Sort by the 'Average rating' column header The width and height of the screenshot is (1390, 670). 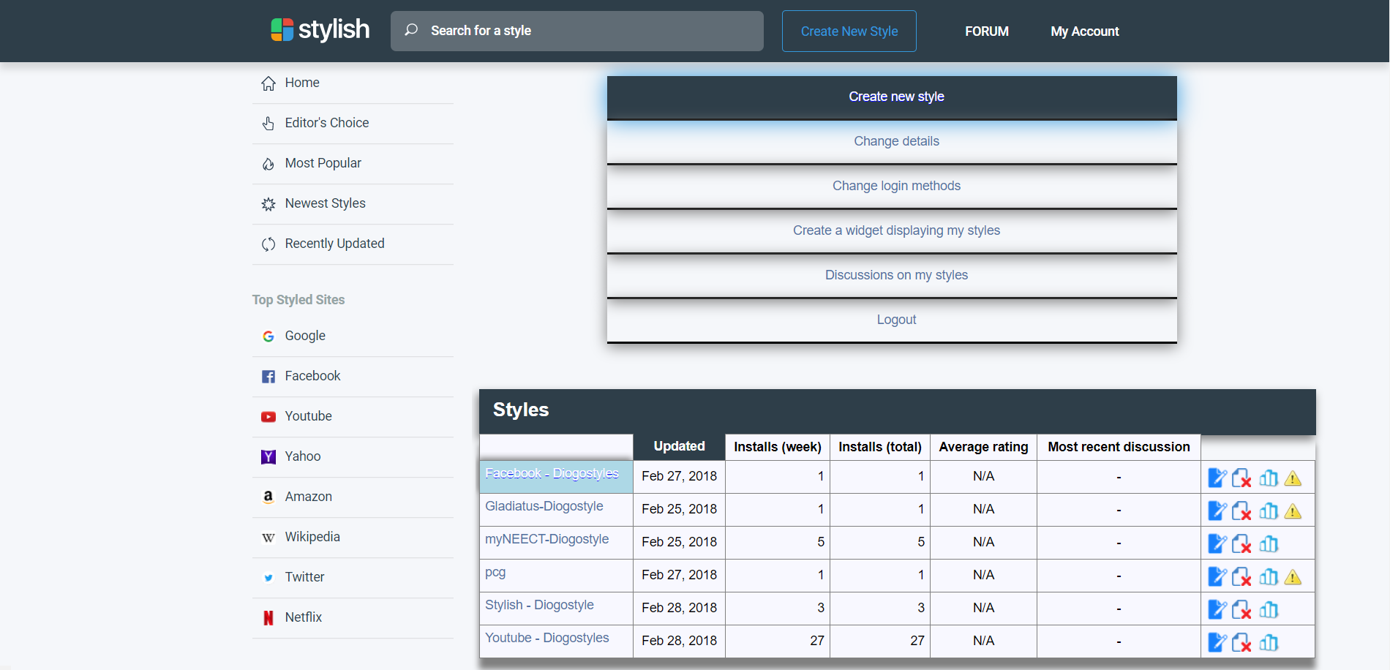(x=983, y=447)
